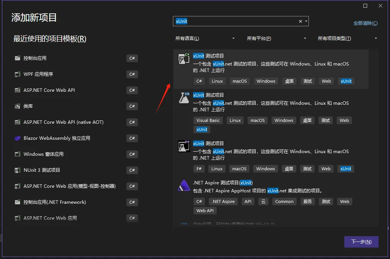Clear the search box with X button

coord(300,22)
